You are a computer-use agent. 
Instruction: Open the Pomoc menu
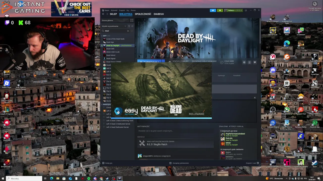[x=133, y=10]
